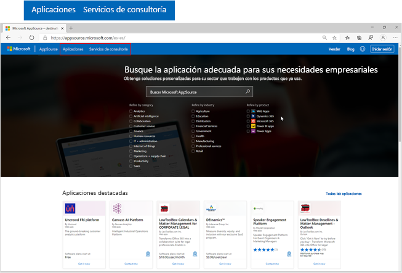Click the Microsoft logo in the header
Image resolution: width=402 pixels, height=273 pixels.
point(18,49)
